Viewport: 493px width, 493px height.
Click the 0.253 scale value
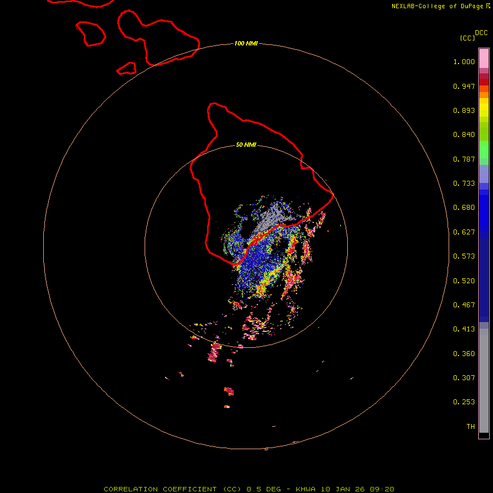coord(464,402)
